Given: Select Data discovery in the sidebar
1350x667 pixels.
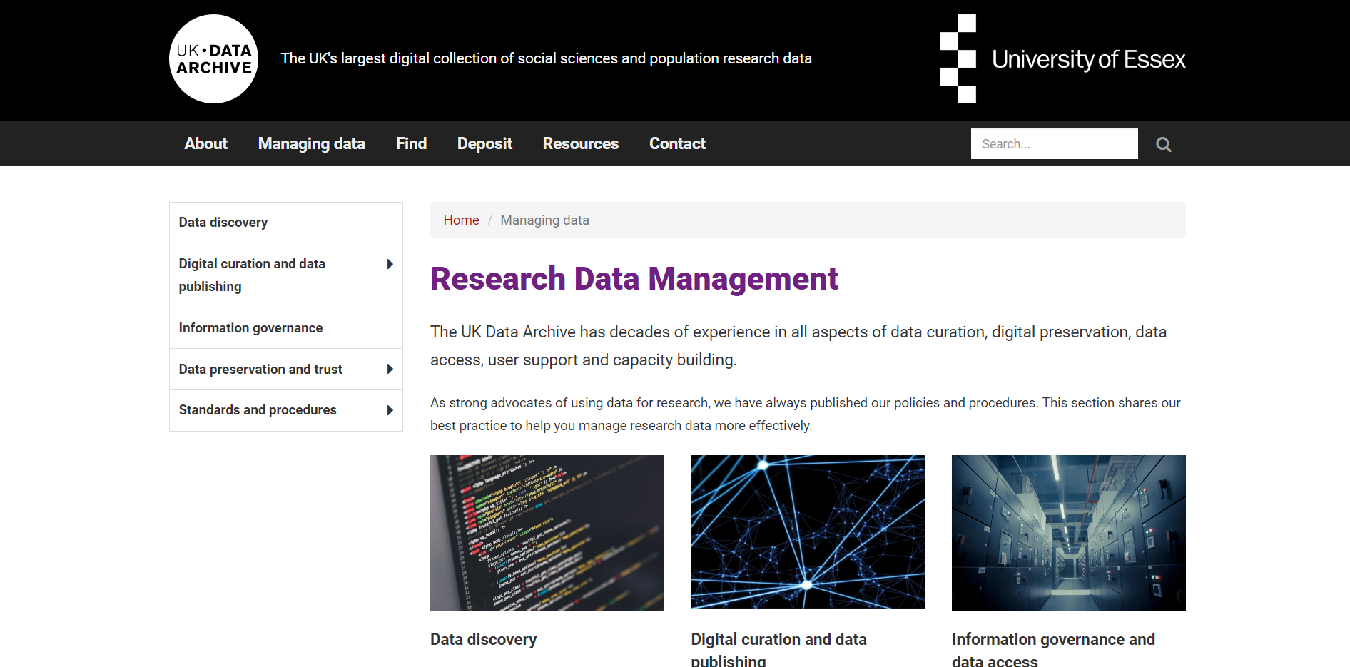Looking at the screenshot, I should tap(223, 223).
